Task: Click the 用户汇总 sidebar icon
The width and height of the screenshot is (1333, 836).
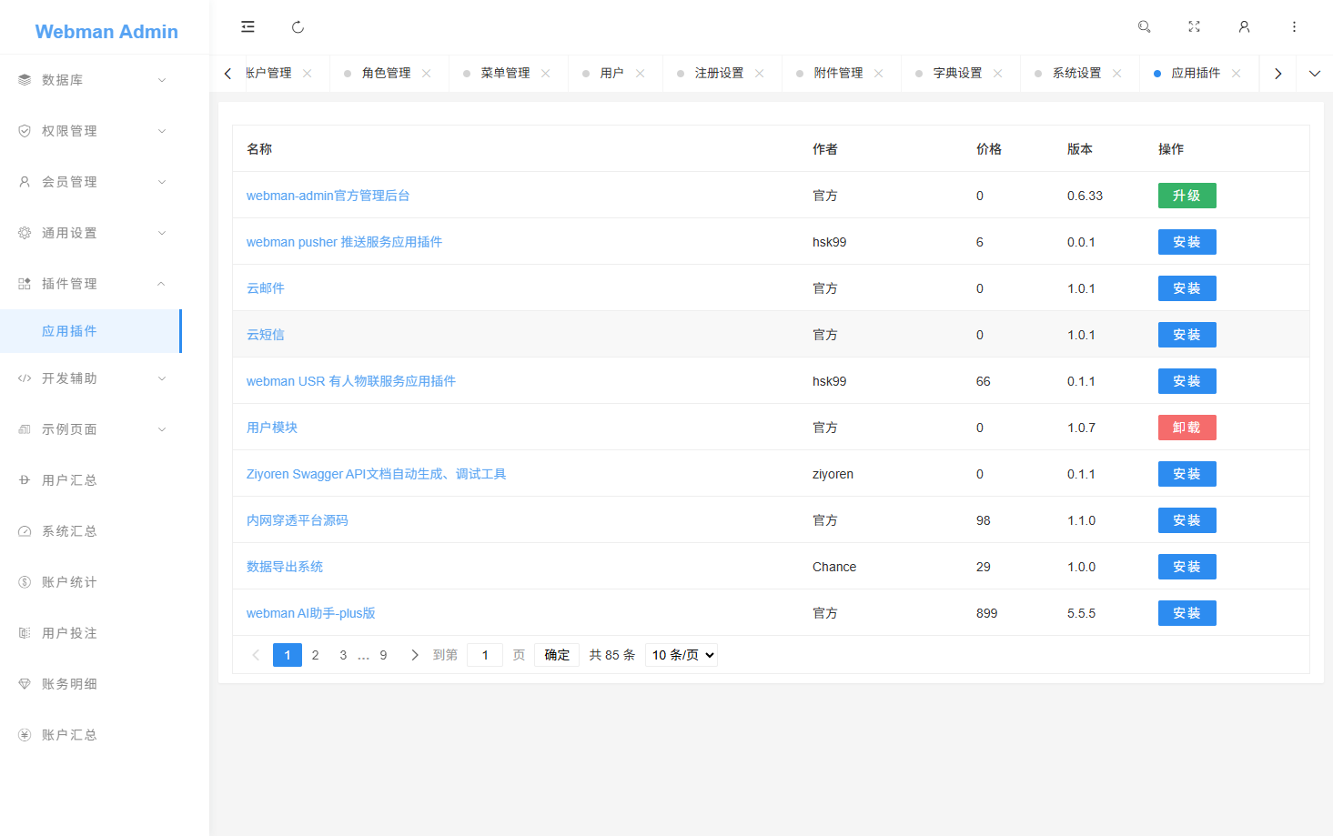Action: (x=24, y=479)
